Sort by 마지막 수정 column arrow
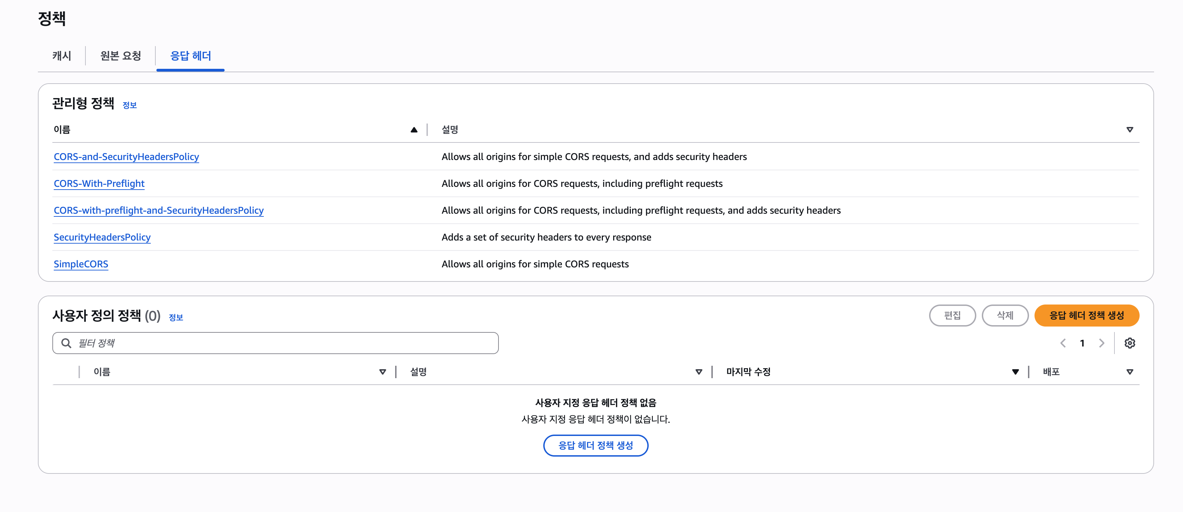 click(1015, 372)
